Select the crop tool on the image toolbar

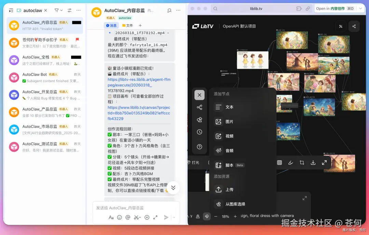302,163
